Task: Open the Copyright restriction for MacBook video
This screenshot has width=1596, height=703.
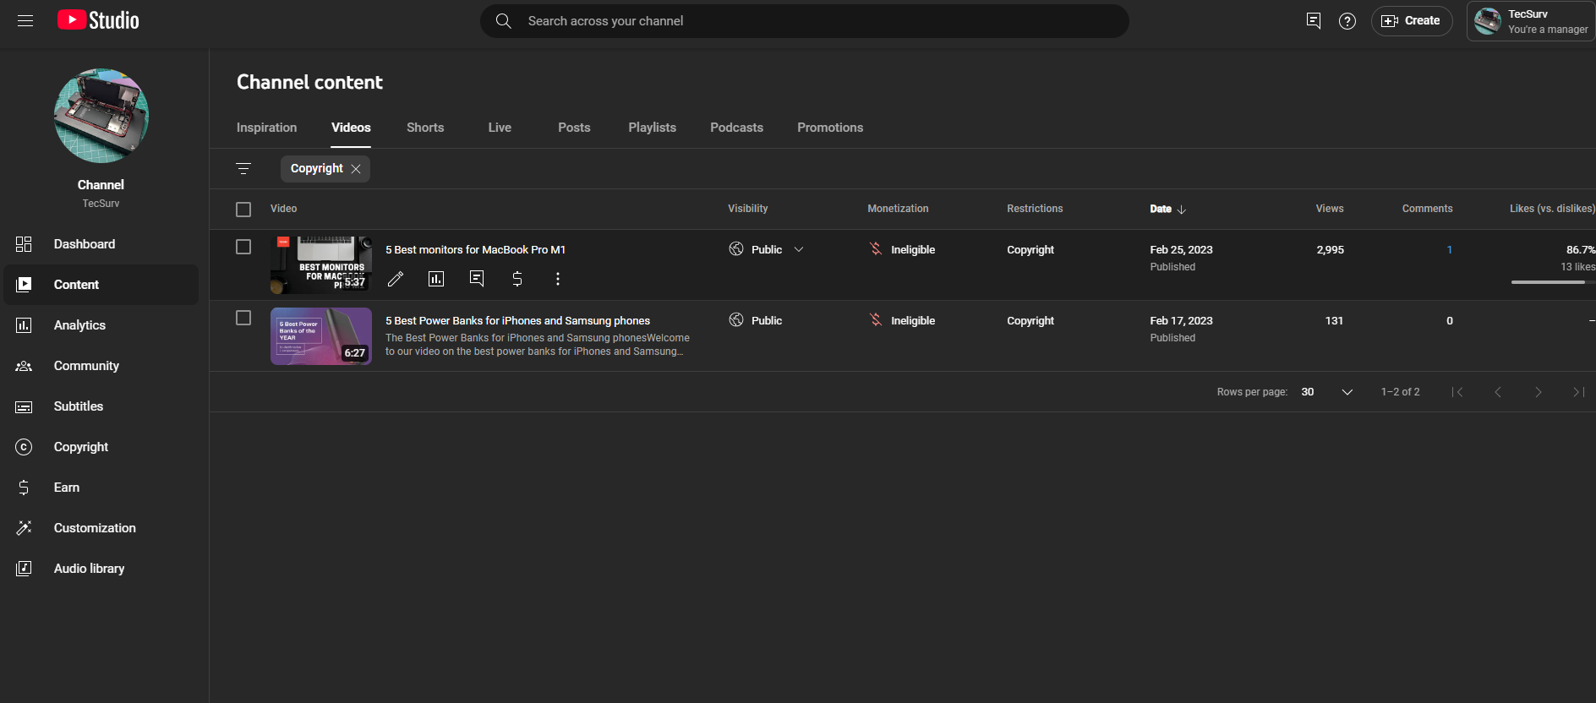Action: click(1030, 249)
